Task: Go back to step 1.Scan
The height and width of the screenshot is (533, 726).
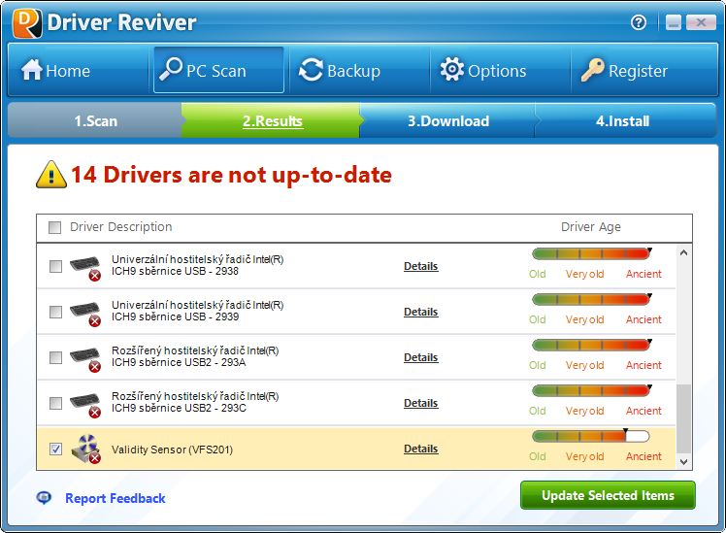Action: pyautogui.click(x=96, y=120)
